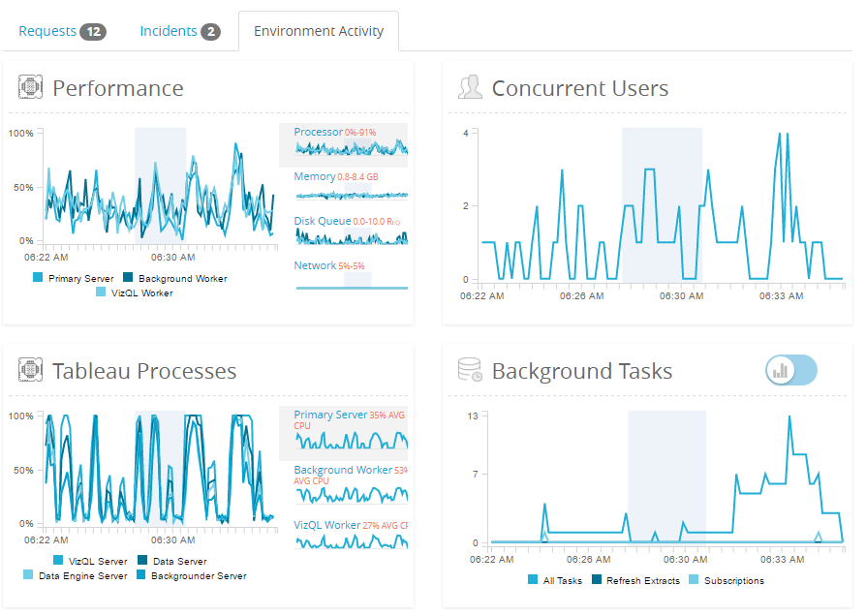The height and width of the screenshot is (616, 866).
Task: Click 06:30 AM label on Performance chart axis
Action: coord(172,258)
